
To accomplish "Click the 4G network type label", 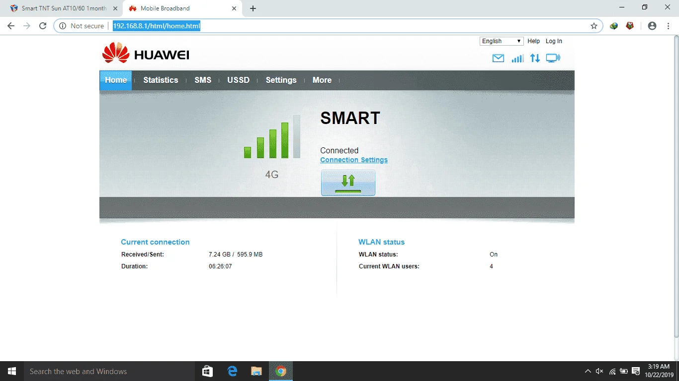I will point(272,175).
